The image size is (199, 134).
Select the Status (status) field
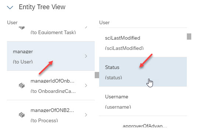pyautogui.click(x=143, y=72)
